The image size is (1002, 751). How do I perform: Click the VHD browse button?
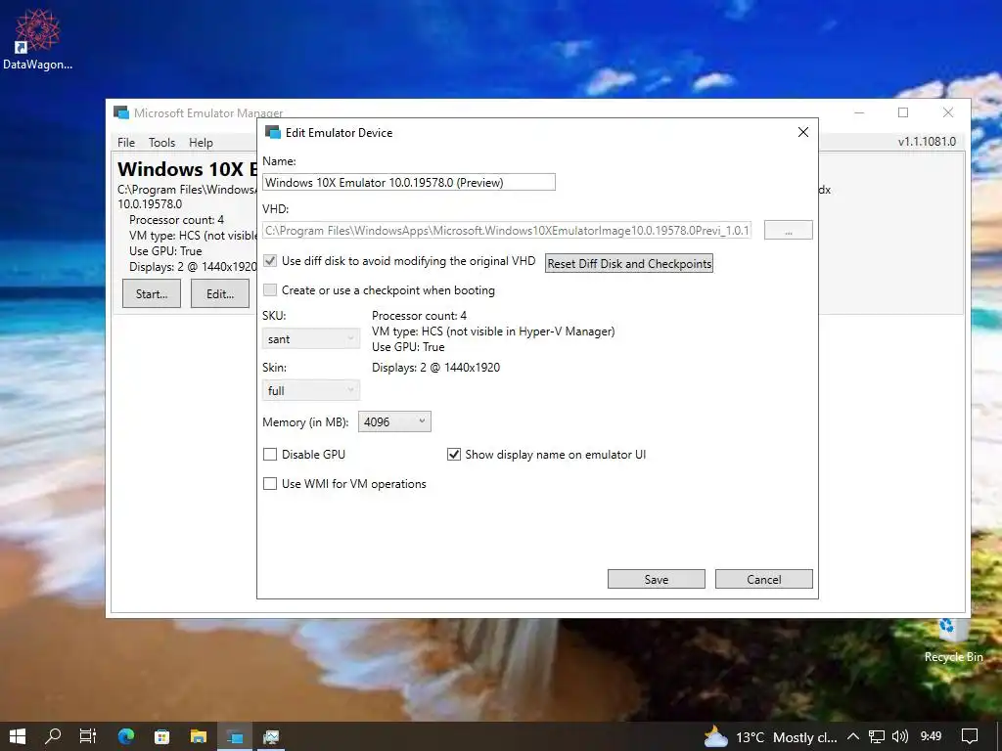[789, 230]
